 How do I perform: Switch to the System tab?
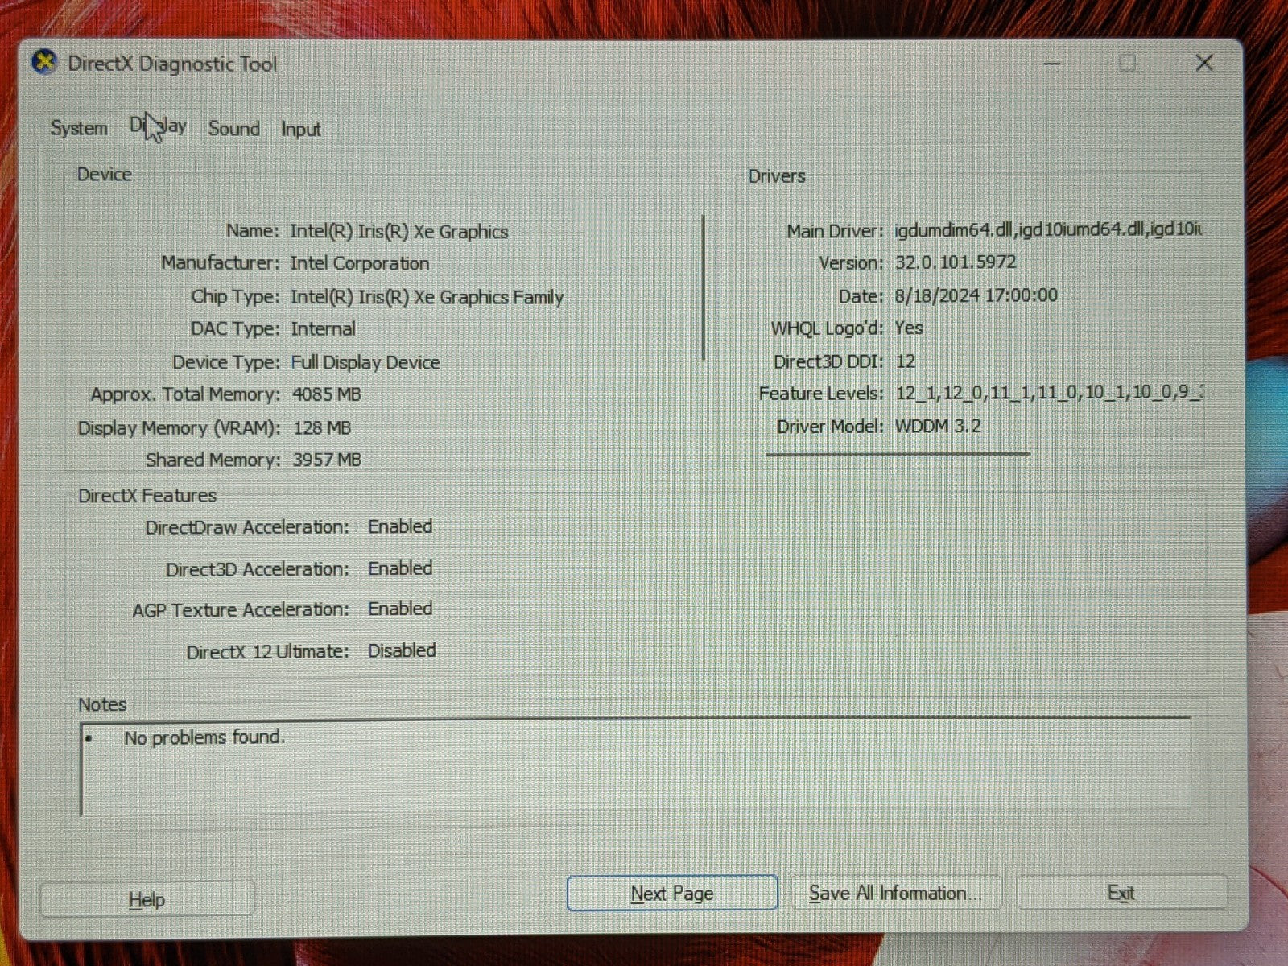(x=79, y=128)
